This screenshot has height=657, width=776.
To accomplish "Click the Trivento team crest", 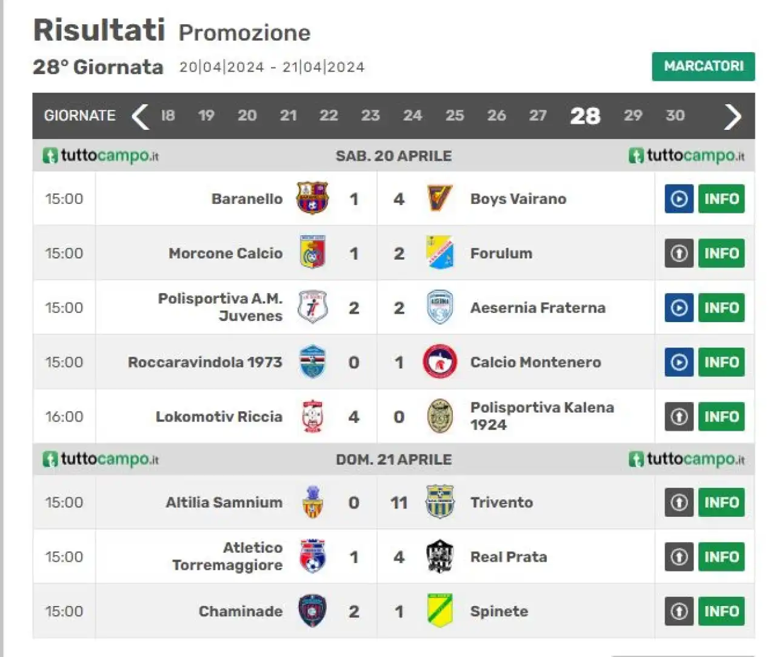I will [440, 502].
